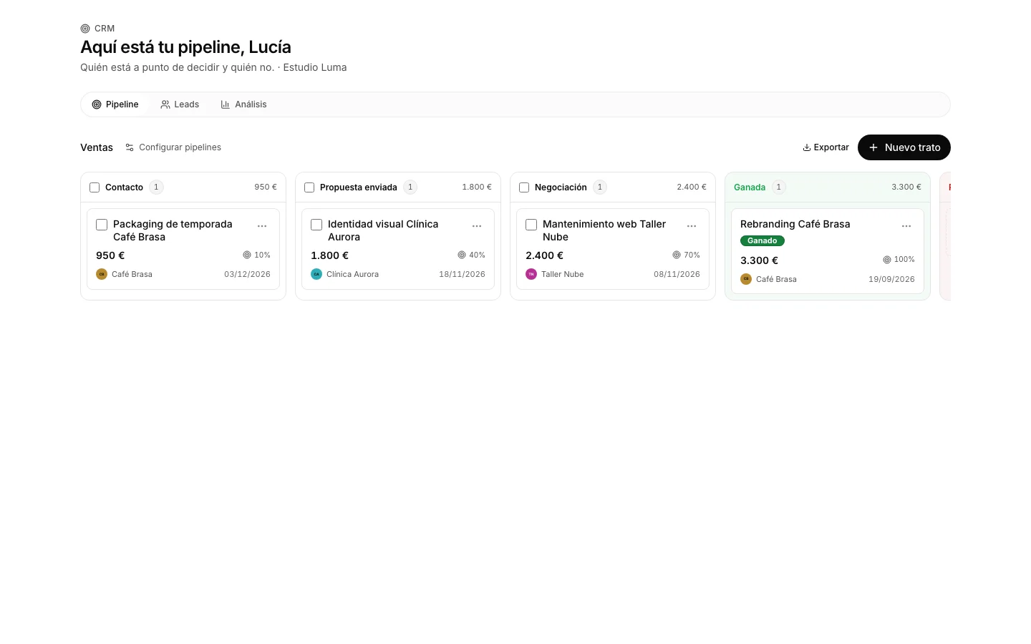
Task: Click Taller Nube avatar icon
Action: point(531,274)
